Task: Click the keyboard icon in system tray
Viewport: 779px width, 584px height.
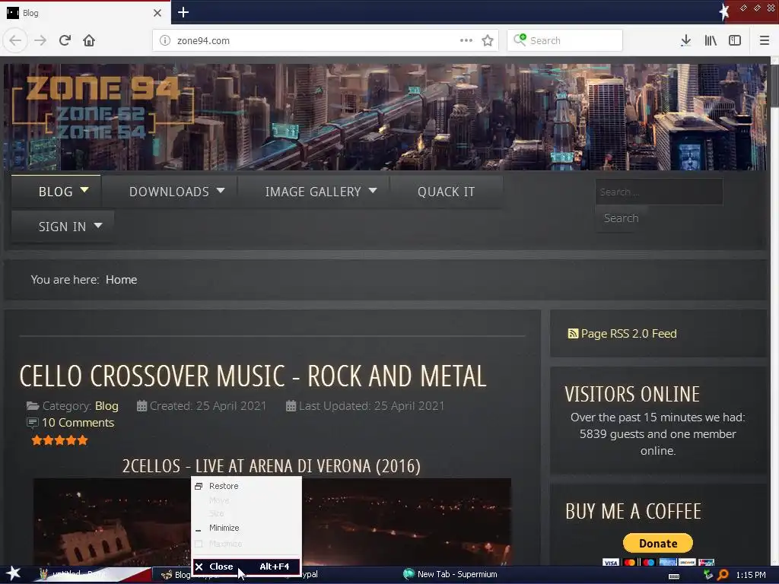Action: click(x=674, y=576)
